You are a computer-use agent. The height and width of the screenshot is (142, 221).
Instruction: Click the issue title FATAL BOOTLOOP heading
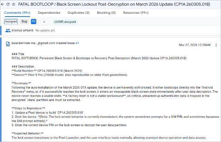point(114,4)
